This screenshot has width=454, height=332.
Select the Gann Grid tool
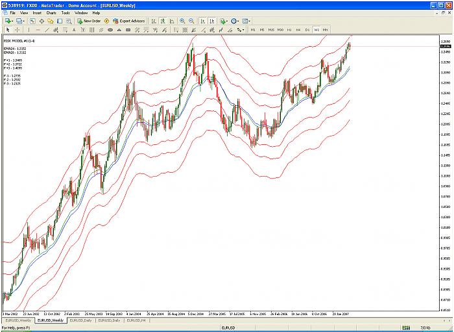(185, 30)
